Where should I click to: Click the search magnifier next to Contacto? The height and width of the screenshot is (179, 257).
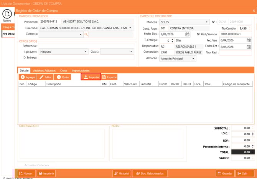point(86,35)
